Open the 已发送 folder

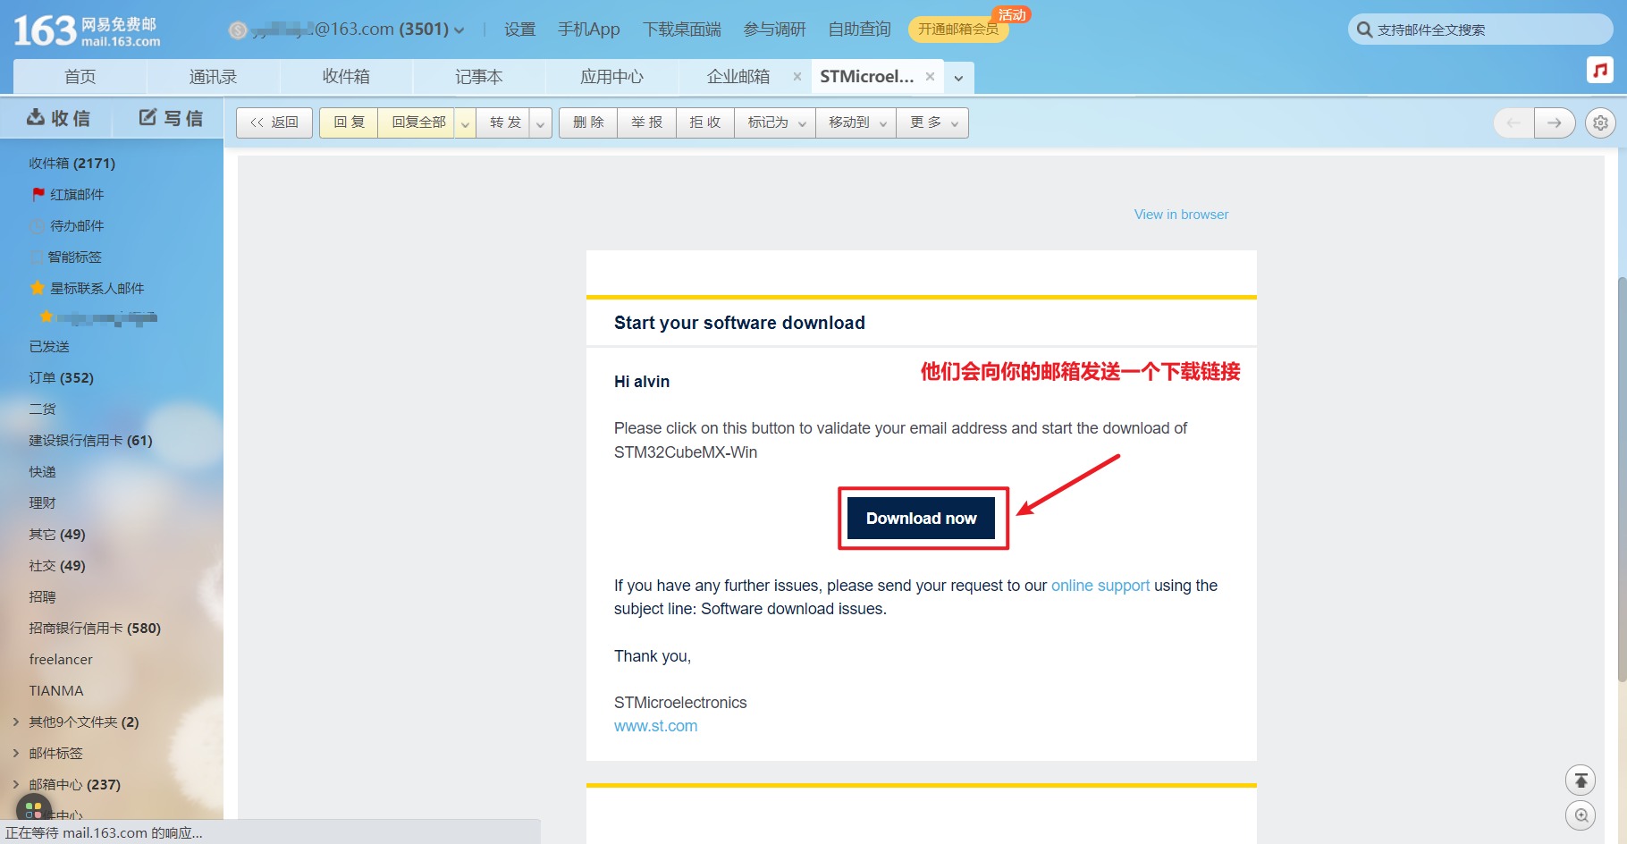[x=49, y=346]
